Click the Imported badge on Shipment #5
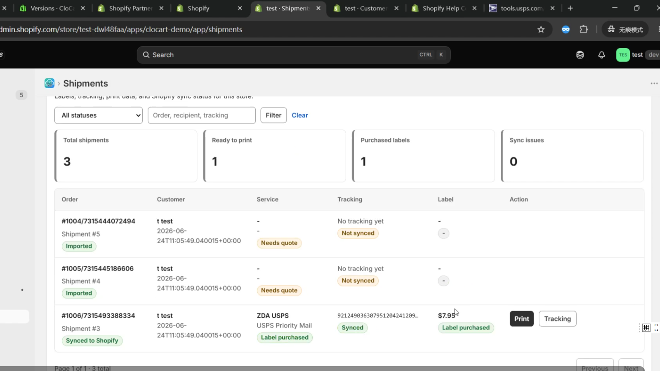Image resolution: width=660 pixels, height=371 pixels. click(x=79, y=246)
